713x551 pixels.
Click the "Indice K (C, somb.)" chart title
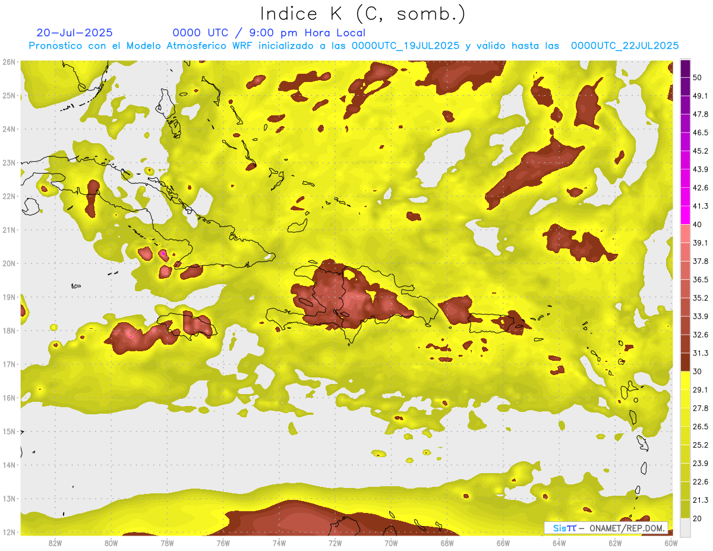tap(362, 14)
